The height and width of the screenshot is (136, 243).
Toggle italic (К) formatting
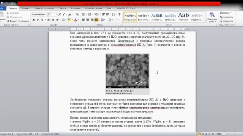[38, 20]
